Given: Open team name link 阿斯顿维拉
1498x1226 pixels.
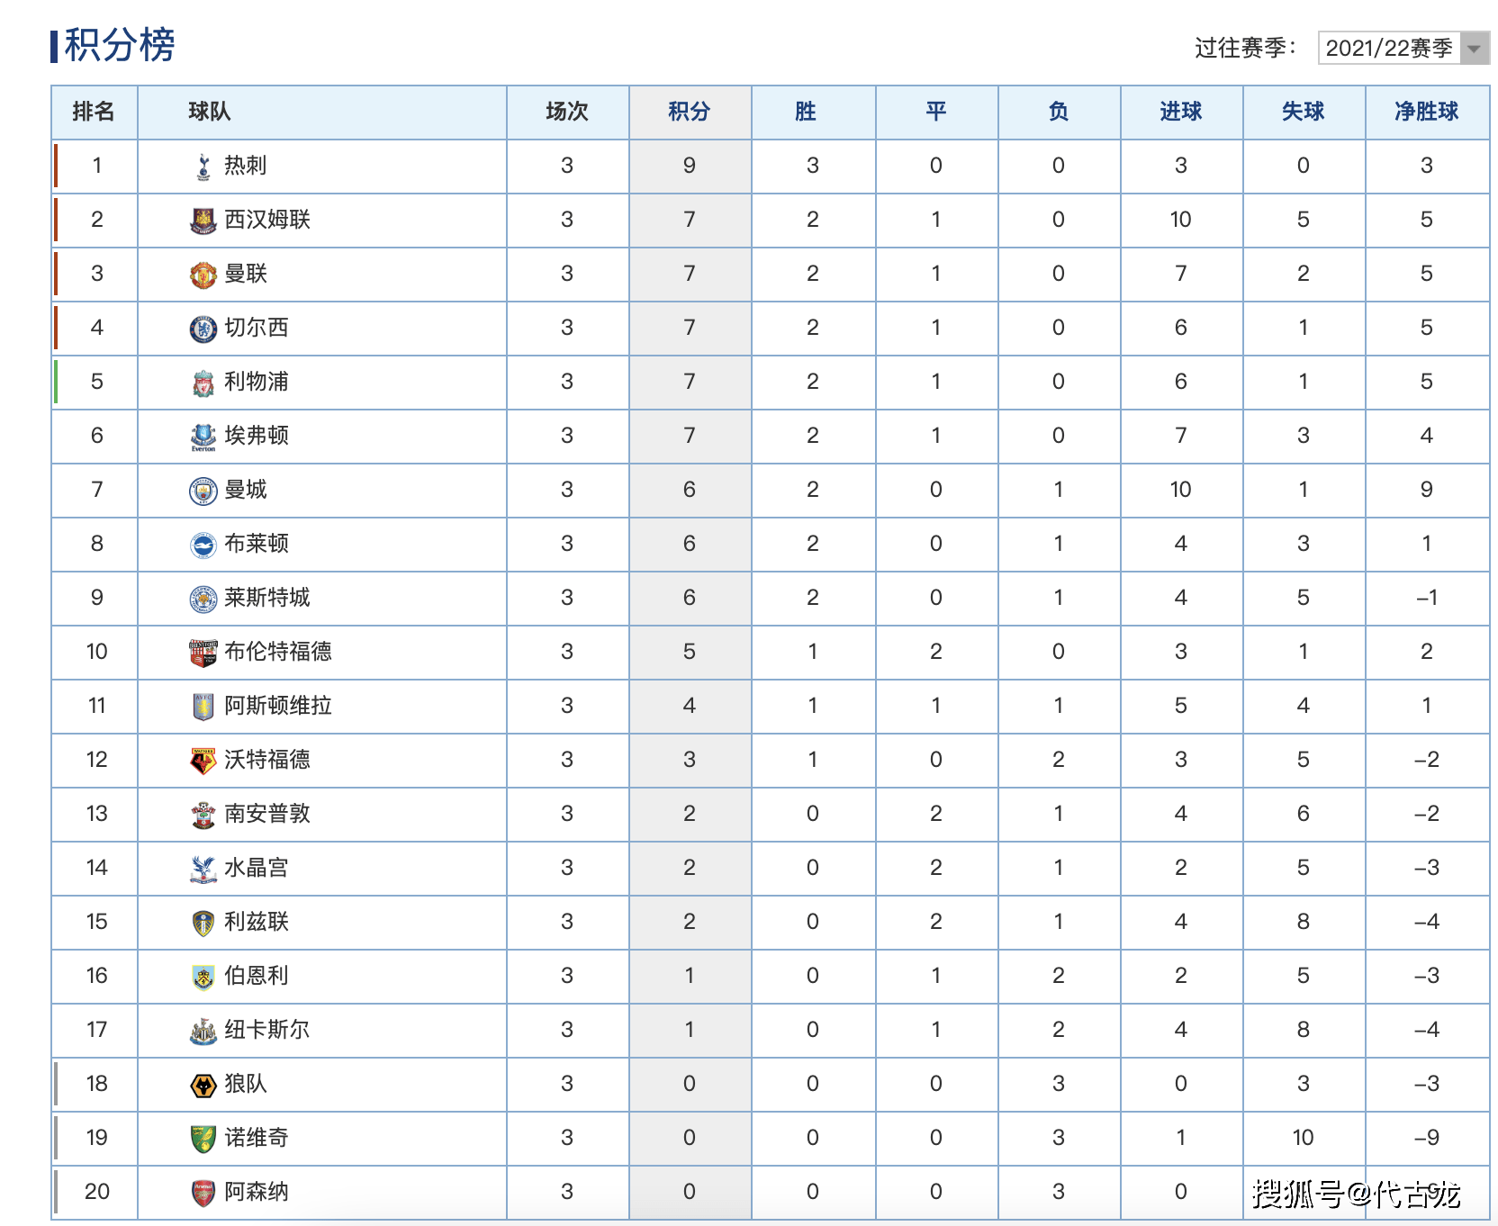Looking at the screenshot, I should (x=278, y=706).
